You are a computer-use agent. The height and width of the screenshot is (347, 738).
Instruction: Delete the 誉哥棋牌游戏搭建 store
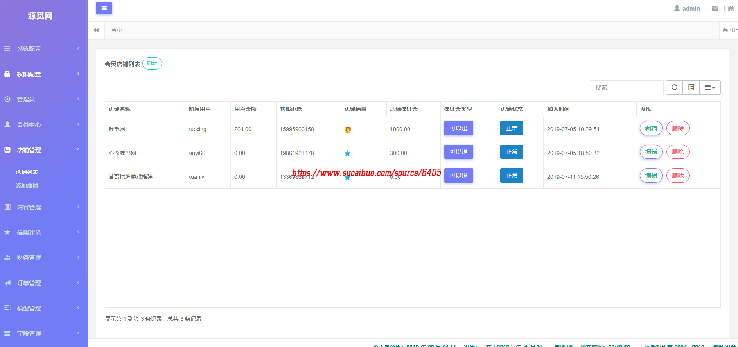pyautogui.click(x=678, y=176)
